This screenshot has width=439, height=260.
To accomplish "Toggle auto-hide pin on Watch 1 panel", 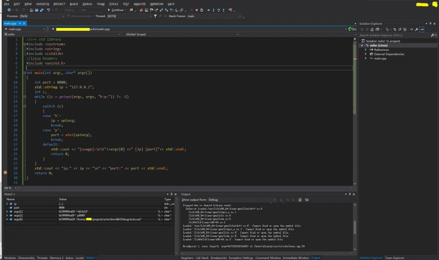I will [172, 194].
